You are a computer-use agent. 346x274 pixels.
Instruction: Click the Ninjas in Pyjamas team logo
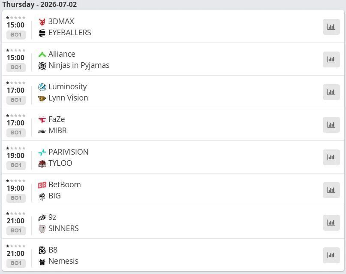(x=42, y=66)
